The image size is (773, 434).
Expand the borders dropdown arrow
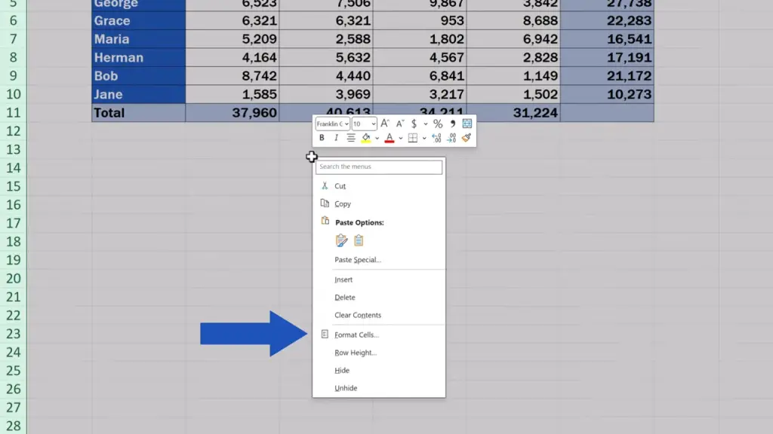point(423,138)
